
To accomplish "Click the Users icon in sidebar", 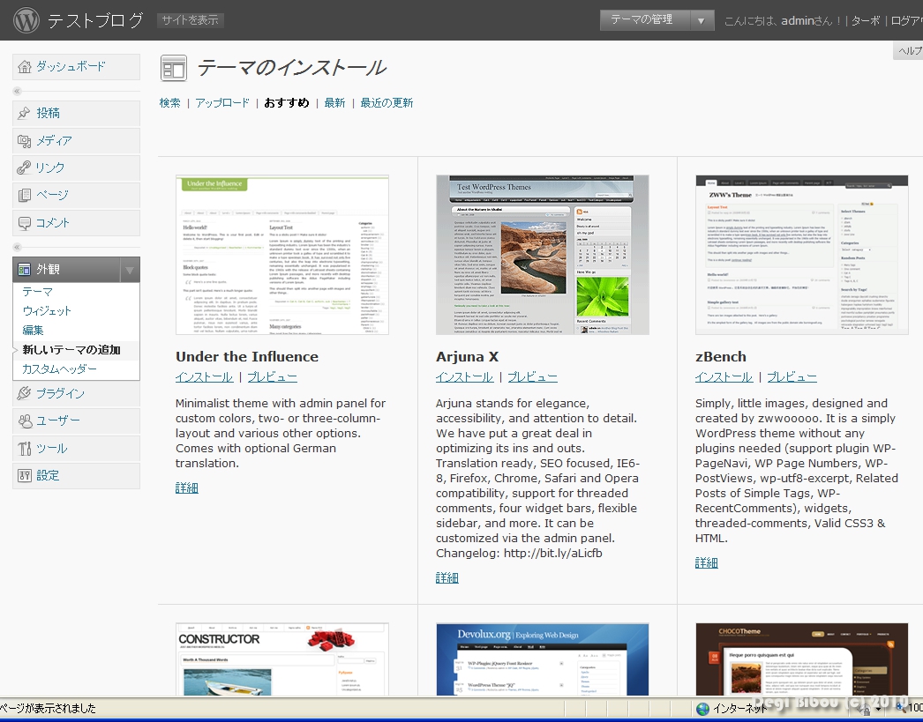I will [x=25, y=421].
